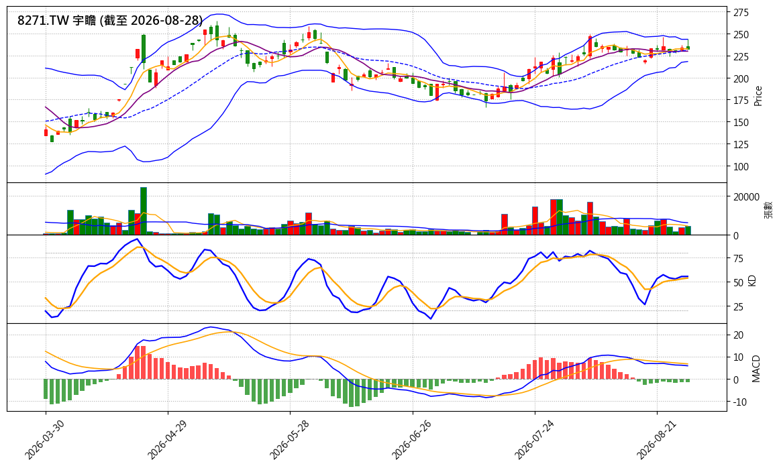Click the tallest green volume bar in late April
The image size is (781, 468).
(144, 211)
